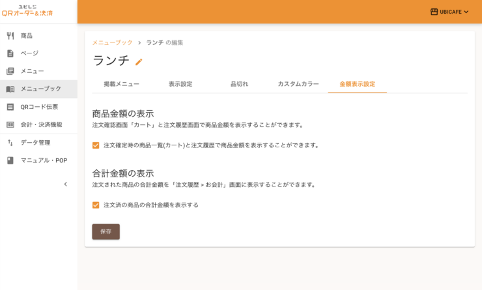Follow the メニューブック breadcrumb link
Image resolution: width=482 pixels, height=290 pixels.
point(113,42)
